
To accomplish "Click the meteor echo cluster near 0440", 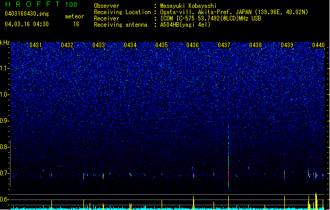I will coord(315,175).
